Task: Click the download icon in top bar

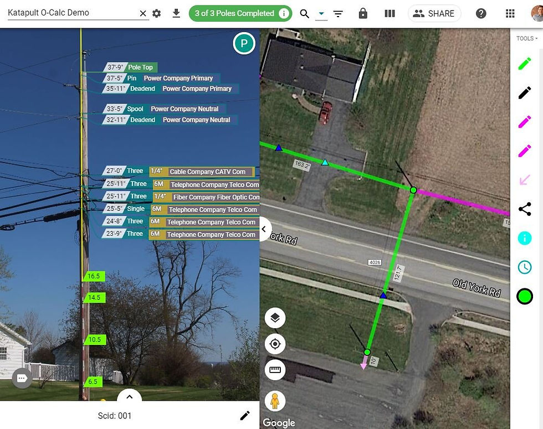Action: click(176, 13)
